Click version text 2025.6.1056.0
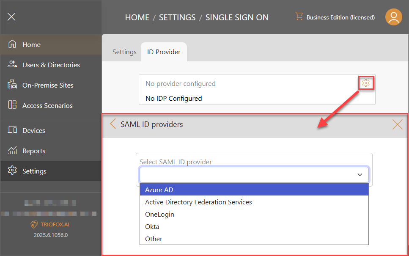The height and width of the screenshot is (256, 409). (x=51, y=235)
